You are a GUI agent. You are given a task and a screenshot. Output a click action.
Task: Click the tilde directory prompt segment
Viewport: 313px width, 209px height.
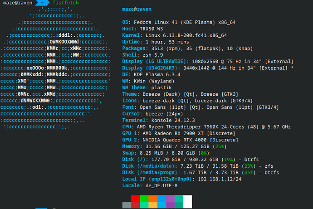point(42,3)
